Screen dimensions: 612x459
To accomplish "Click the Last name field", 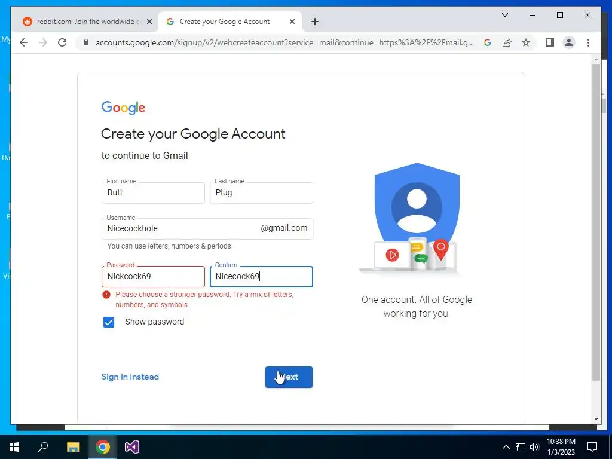I will tap(261, 193).
